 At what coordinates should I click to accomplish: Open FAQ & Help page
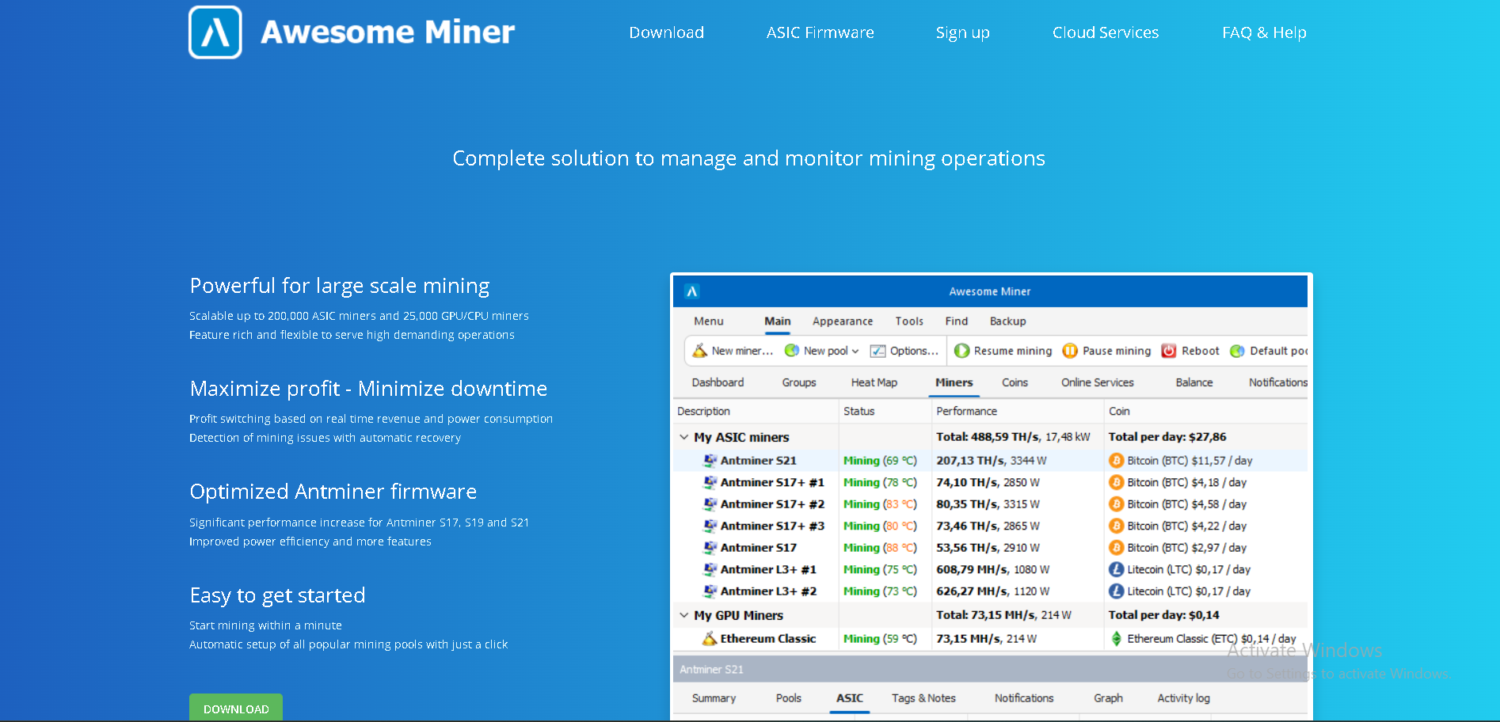(1264, 32)
